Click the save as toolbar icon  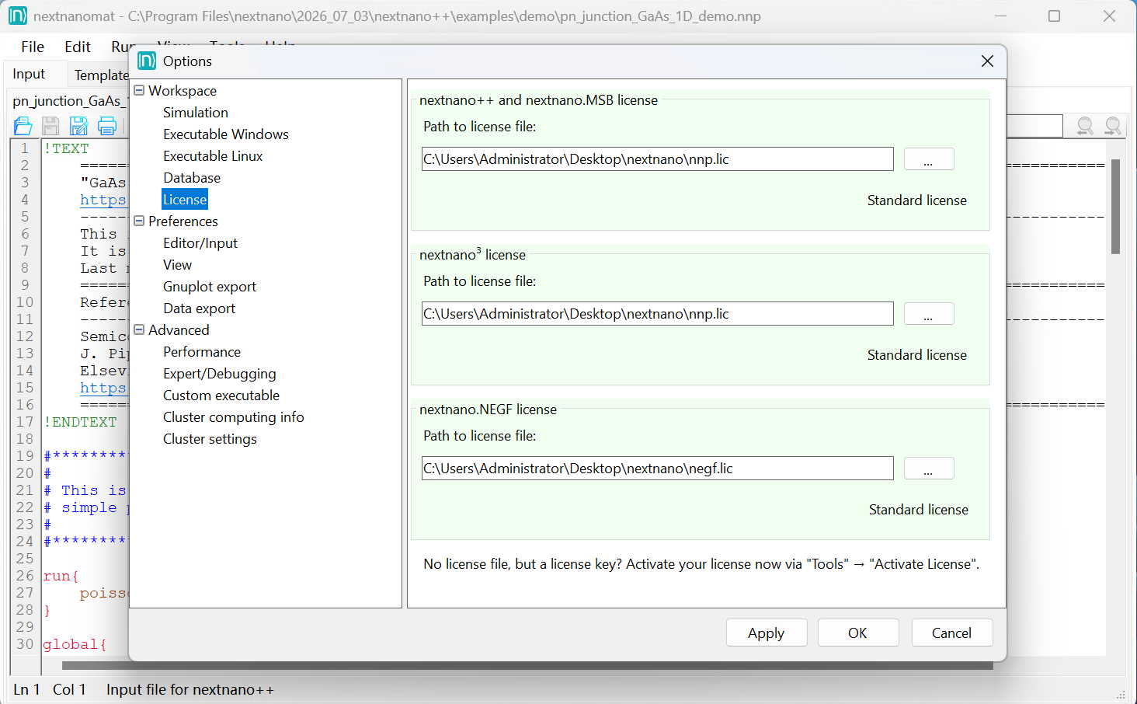point(78,125)
